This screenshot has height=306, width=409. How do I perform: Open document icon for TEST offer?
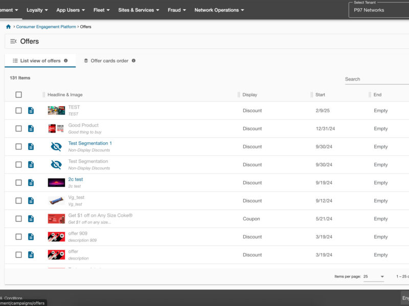point(31,111)
